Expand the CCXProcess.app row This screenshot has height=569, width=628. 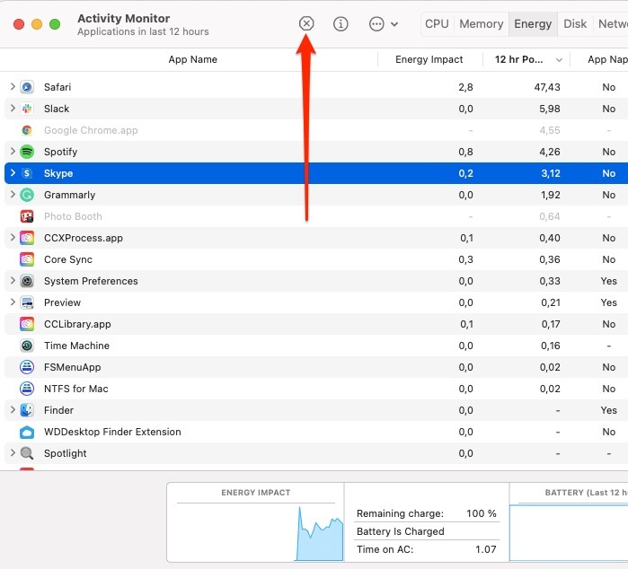click(x=13, y=238)
